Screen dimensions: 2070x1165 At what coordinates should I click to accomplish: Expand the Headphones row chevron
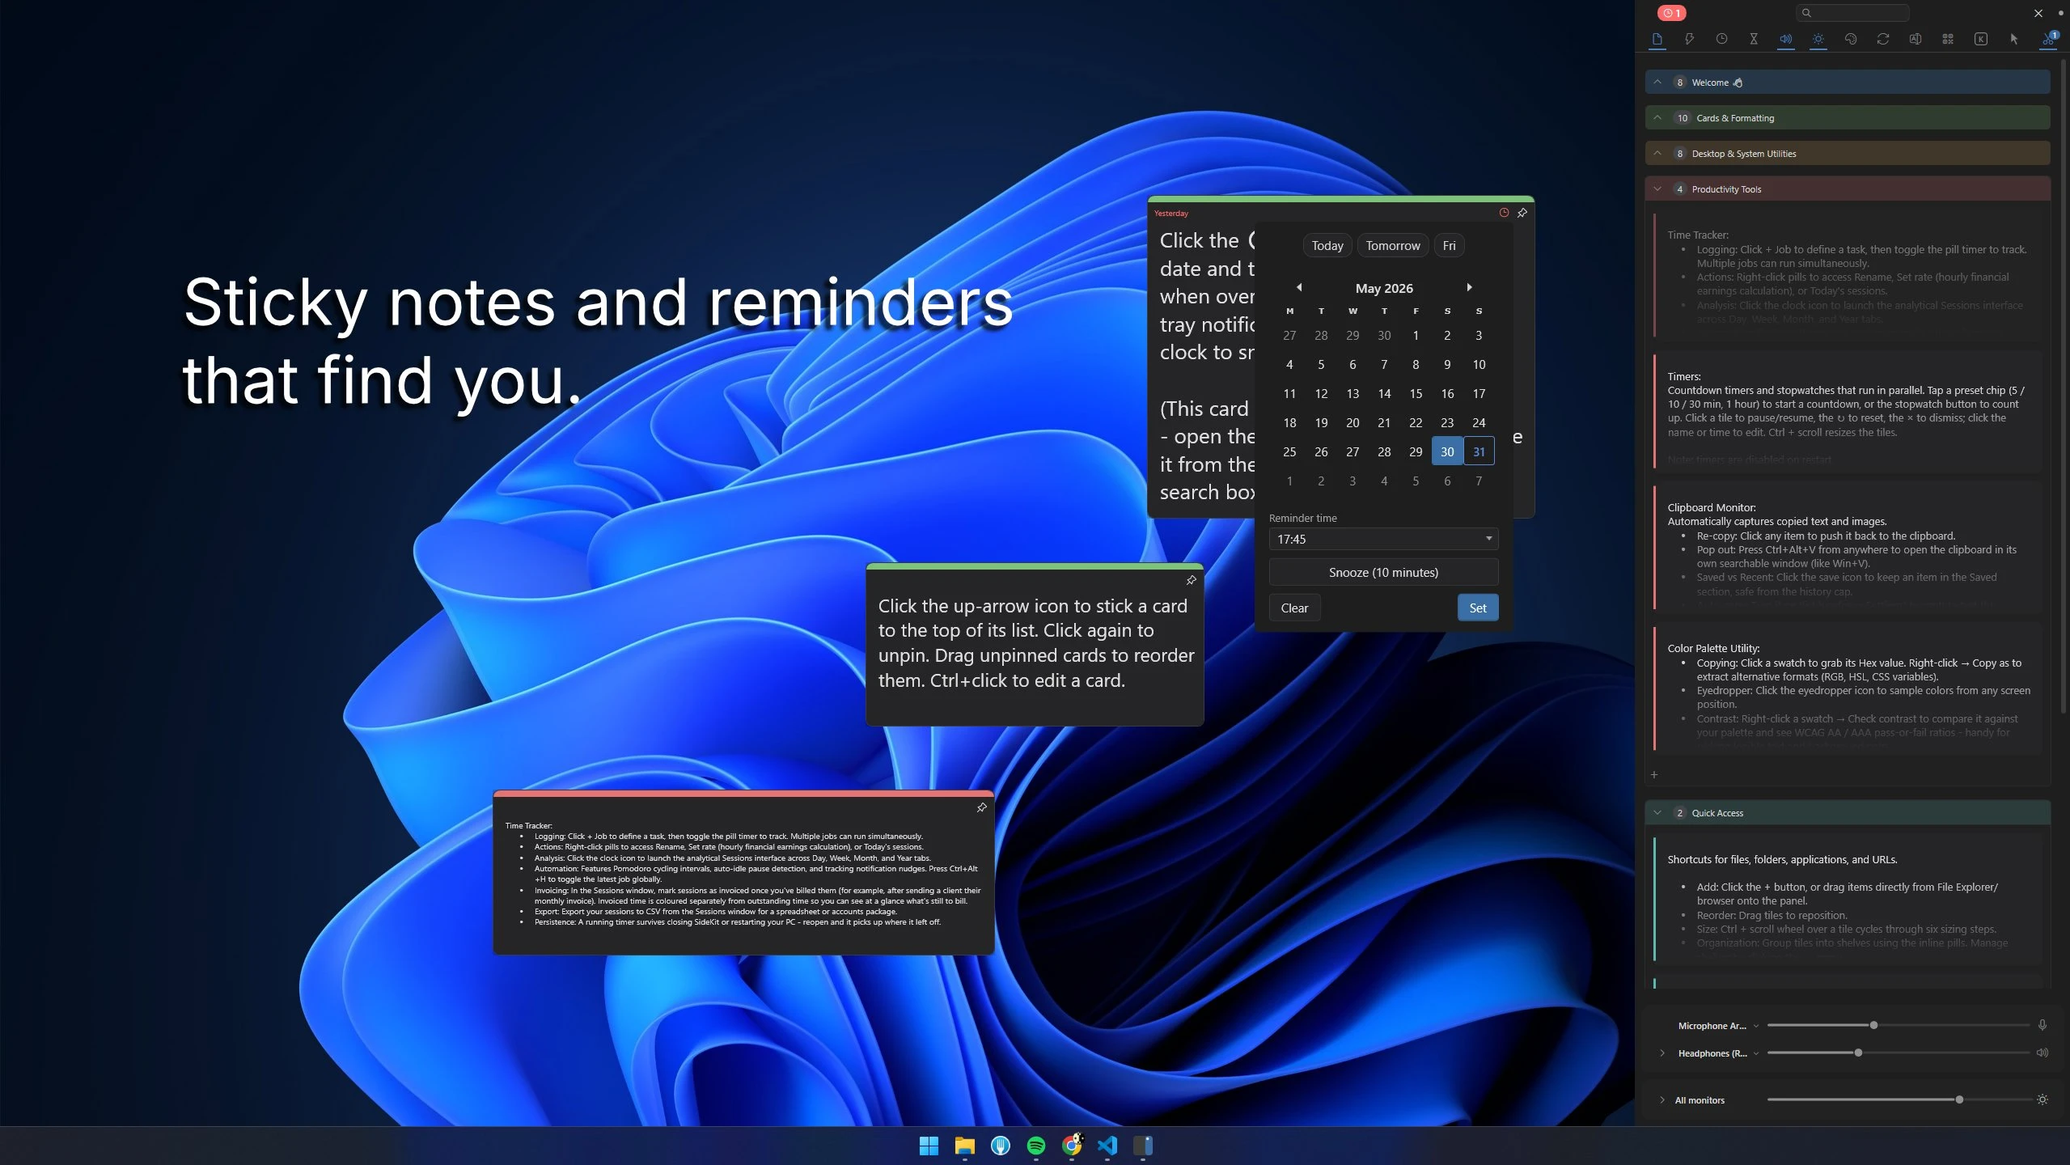pyautogui.click(x=1662, y=1053)
